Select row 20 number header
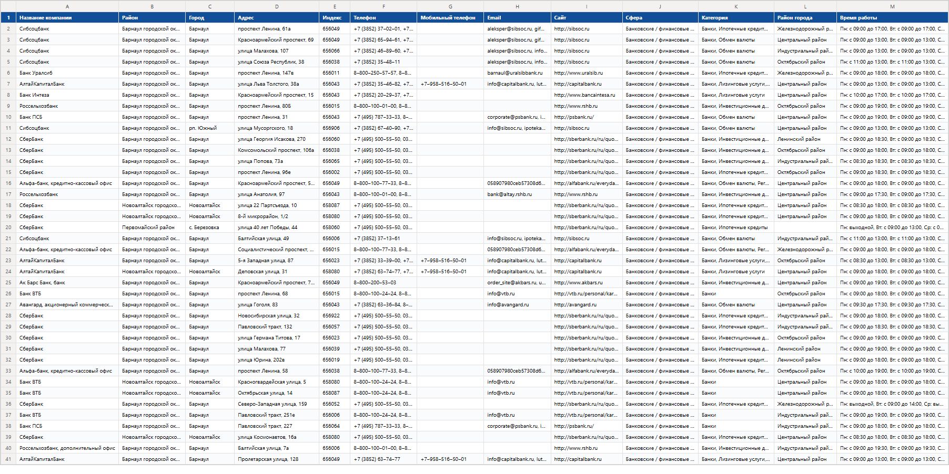 tap(8, 227)
